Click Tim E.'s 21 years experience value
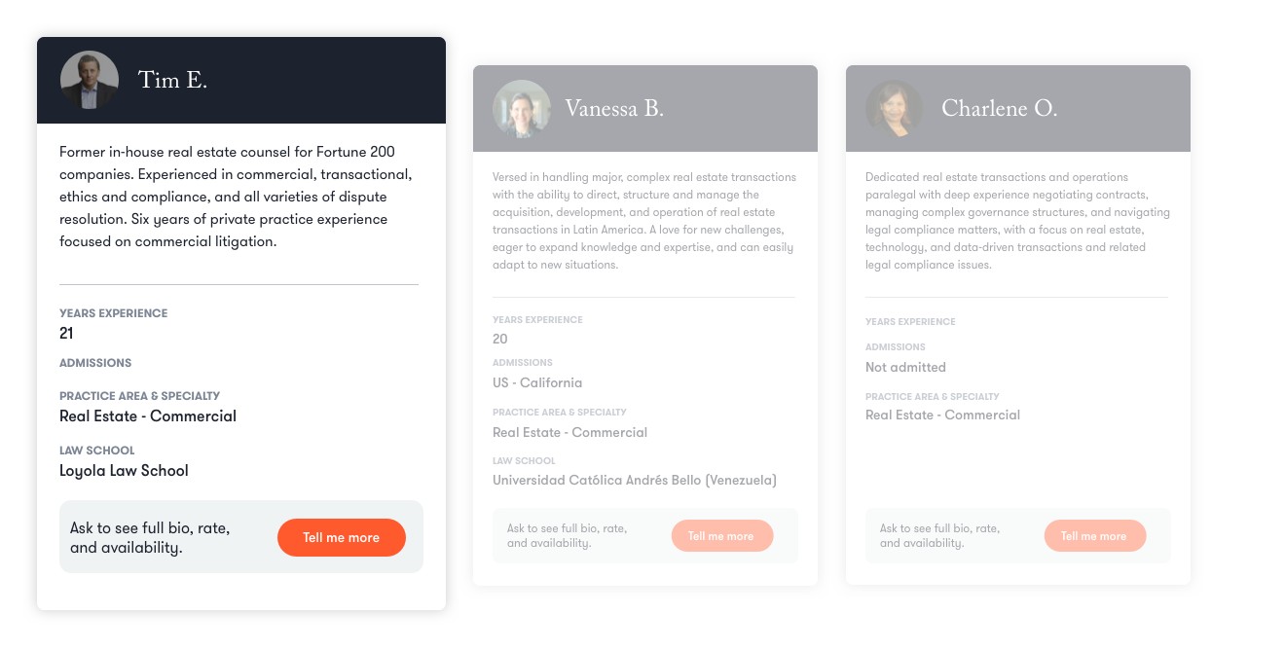This screenshot has width=1285, height=650. click(x=66, y=333)
